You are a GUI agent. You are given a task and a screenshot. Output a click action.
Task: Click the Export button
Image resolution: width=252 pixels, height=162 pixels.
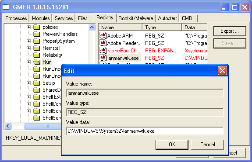[x=230, y=31]
